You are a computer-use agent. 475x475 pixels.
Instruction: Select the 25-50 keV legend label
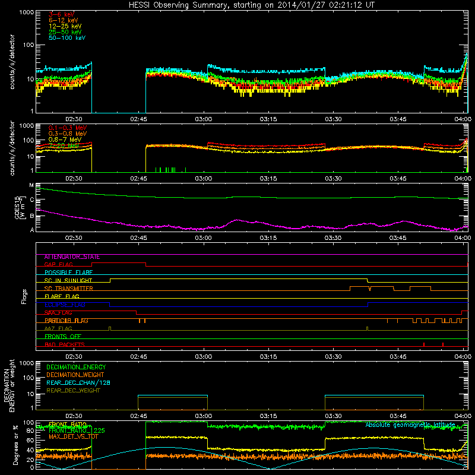(x=65, y=32)
